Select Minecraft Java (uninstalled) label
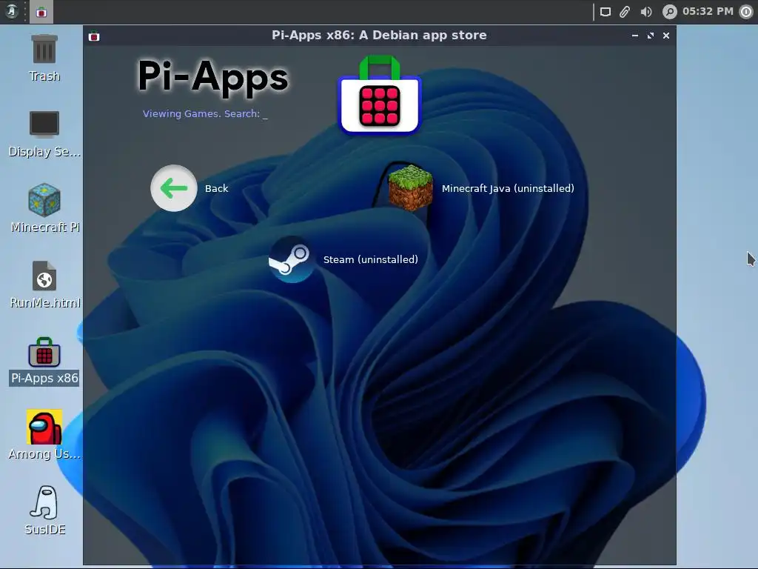This screenshot has width=758, height=569. point(508,189)
